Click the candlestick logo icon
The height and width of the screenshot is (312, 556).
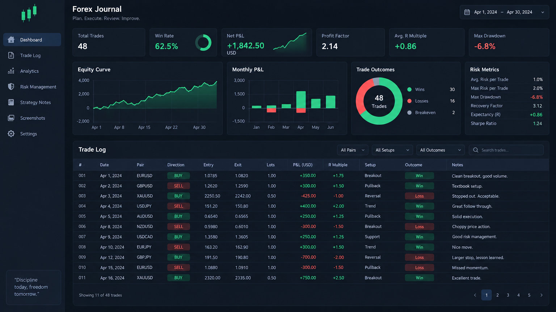29,13
